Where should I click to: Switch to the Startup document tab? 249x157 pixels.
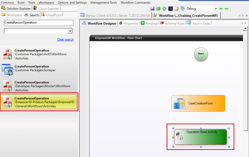pyautogui.click(x=115, y=15)
